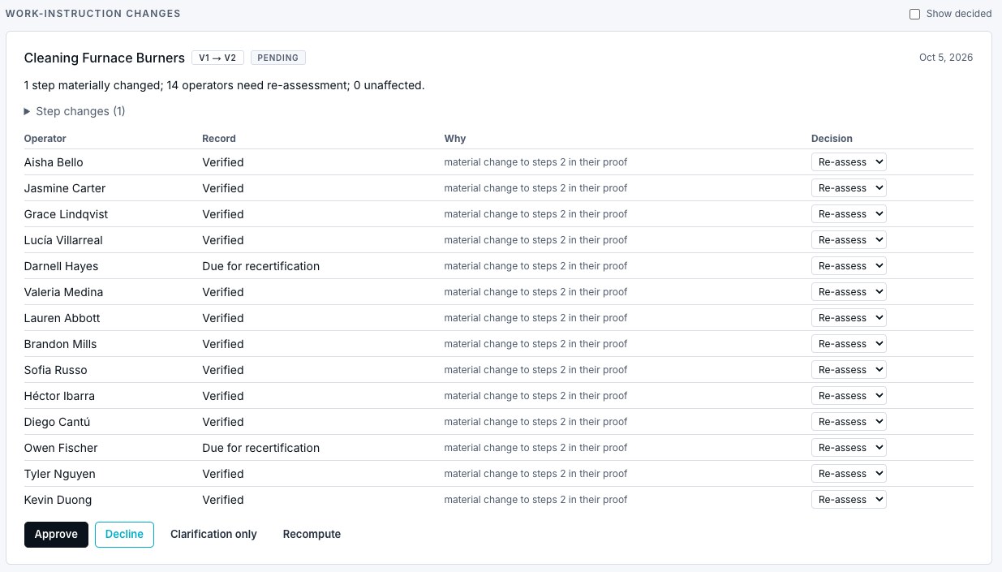Click Owen Fischer's Due for recertification record
This screenshot has width=1002, height=572.
[x=260, y=448]
